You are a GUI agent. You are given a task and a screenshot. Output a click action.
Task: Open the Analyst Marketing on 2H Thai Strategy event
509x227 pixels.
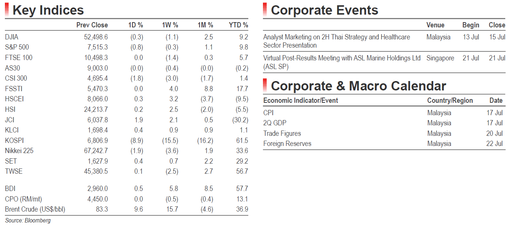pos(336,41)
